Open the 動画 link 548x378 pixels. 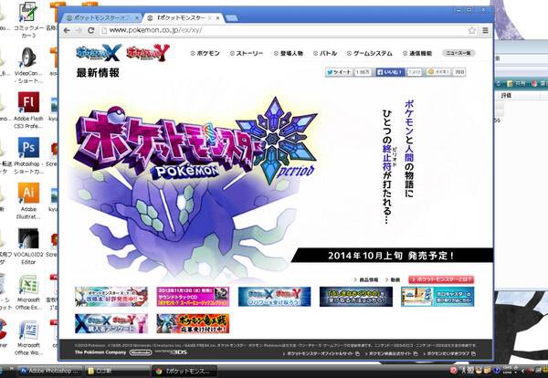(393, 279)
